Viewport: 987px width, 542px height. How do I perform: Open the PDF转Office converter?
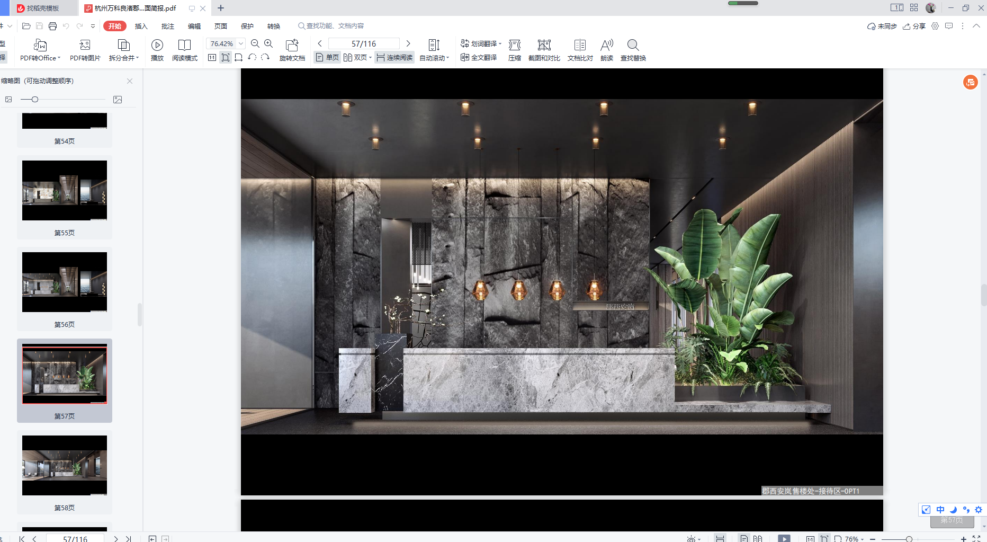[x=40, y=50]
